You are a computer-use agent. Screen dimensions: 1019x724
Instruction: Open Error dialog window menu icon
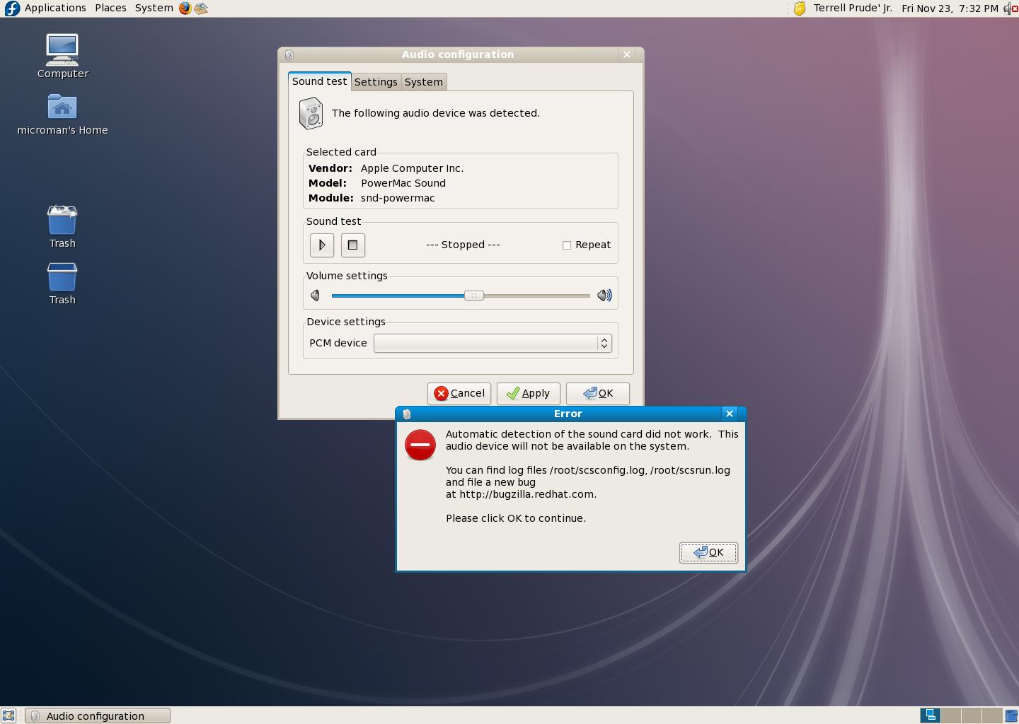coord(407,414)
